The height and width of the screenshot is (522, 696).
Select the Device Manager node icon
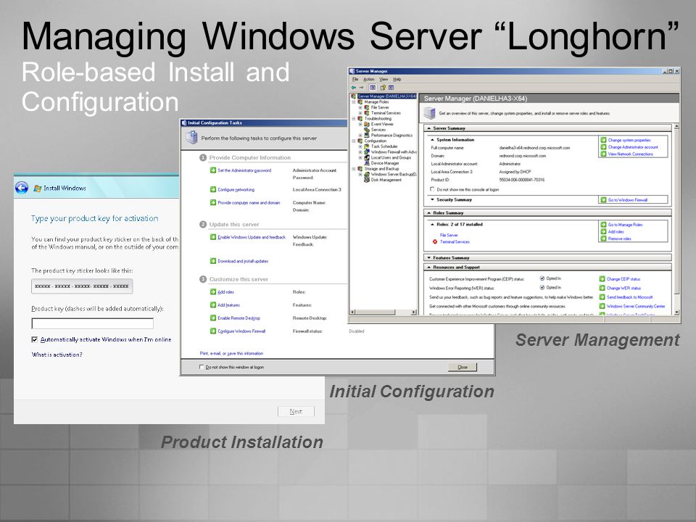click(x=367, y=163)
